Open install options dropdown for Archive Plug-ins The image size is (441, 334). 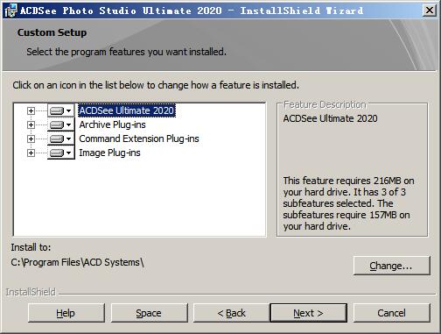coord(61,124)
